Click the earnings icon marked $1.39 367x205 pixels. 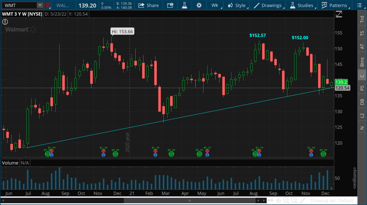(155, 150)
